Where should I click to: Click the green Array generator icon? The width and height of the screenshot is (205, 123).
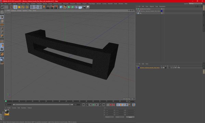pos(72,7)
